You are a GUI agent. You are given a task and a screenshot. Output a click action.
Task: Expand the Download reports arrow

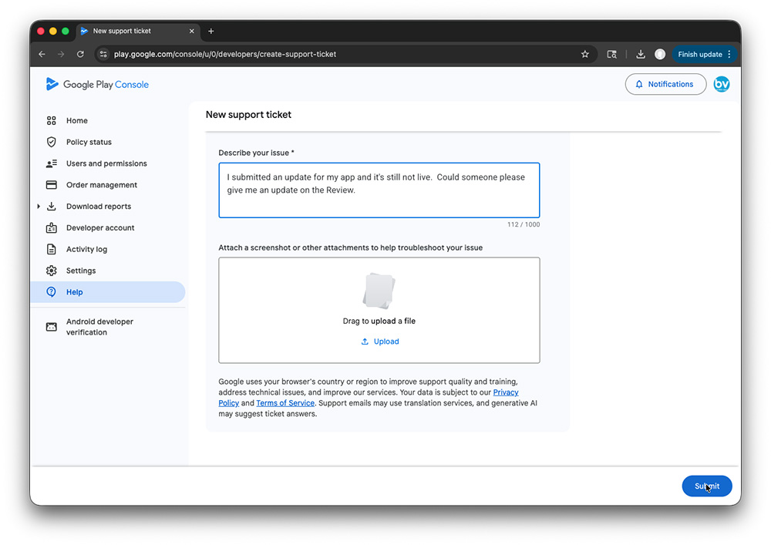(x=39, y=207)
